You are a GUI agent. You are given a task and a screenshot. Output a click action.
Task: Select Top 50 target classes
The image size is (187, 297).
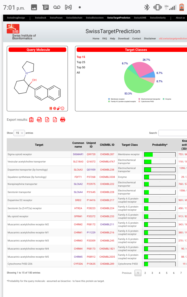pos(81,67)
